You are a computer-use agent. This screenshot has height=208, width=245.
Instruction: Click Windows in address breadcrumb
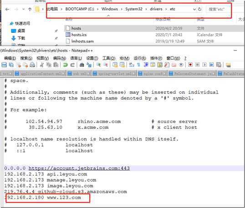(110, 9)
